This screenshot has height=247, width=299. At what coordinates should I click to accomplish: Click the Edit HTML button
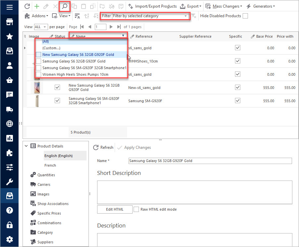[x=115, y=209]
